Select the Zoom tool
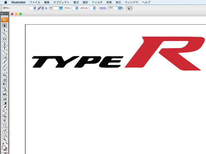This screenshot has width=206, height=154. 5,139
